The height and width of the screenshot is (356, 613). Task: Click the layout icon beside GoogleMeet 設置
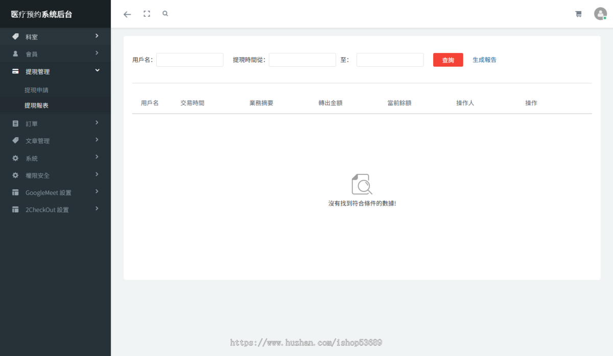pyautogui.click(x=15, y=193)
